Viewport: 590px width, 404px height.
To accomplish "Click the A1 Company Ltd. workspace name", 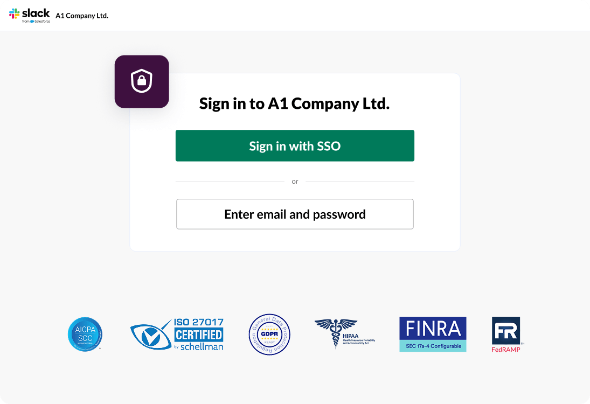I will (82, 16).
